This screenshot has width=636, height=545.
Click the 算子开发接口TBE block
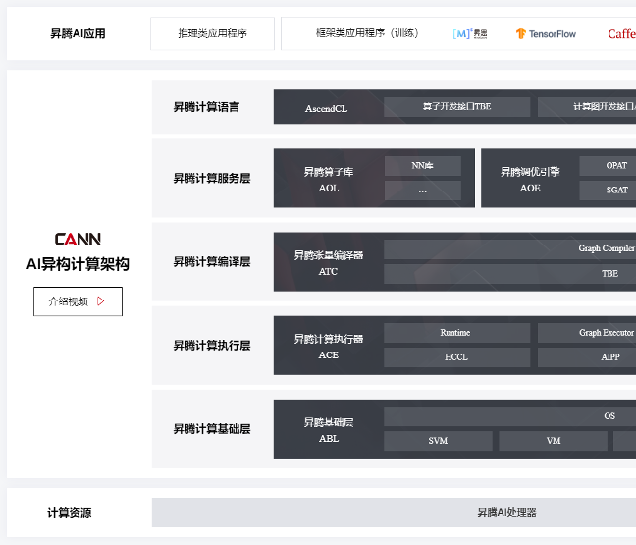(456, 107)
